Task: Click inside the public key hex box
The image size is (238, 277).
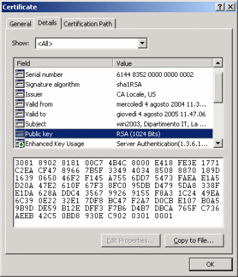Action: coord(118,192)
